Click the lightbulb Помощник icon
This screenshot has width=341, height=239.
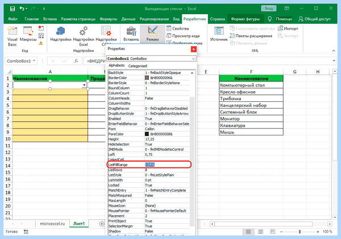(x=269, y=19)
